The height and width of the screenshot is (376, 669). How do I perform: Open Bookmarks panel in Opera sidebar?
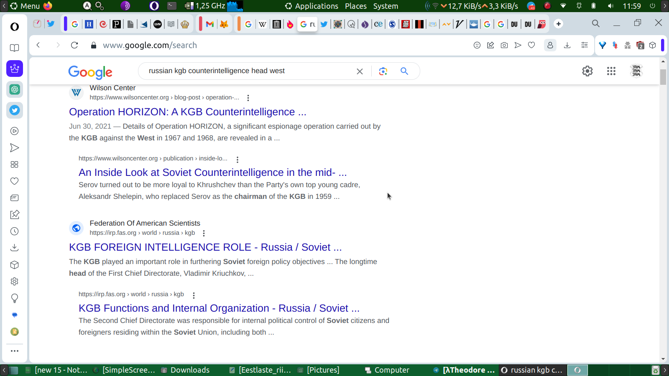tap(15, 48)
